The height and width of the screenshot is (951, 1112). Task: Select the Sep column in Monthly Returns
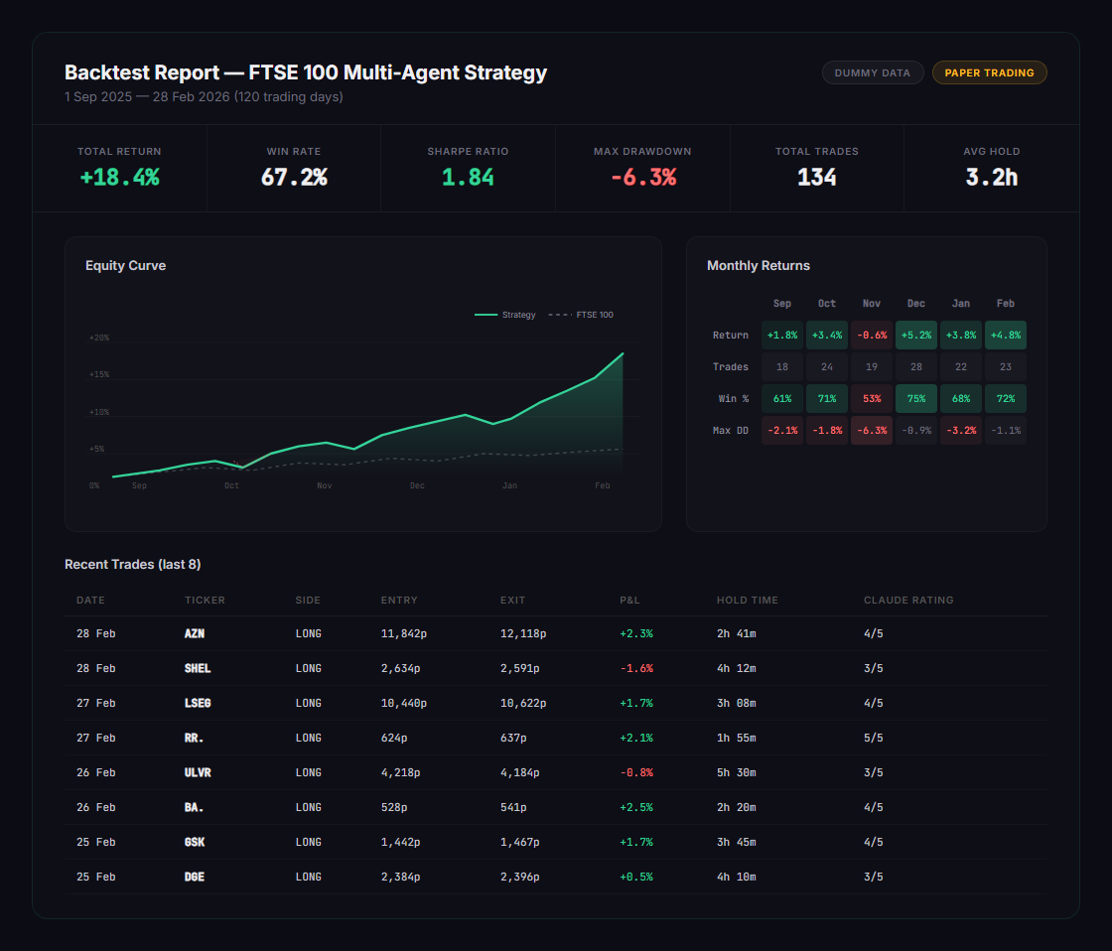782,303
